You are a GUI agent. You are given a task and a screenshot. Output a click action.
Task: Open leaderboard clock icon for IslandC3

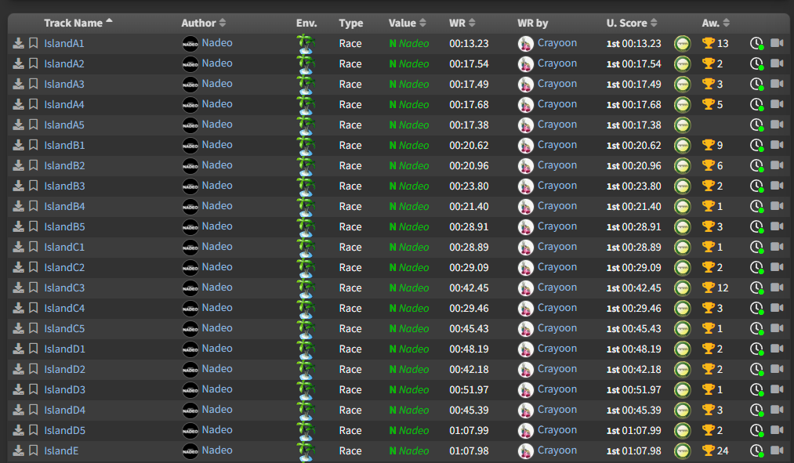(x=756, y=288)
